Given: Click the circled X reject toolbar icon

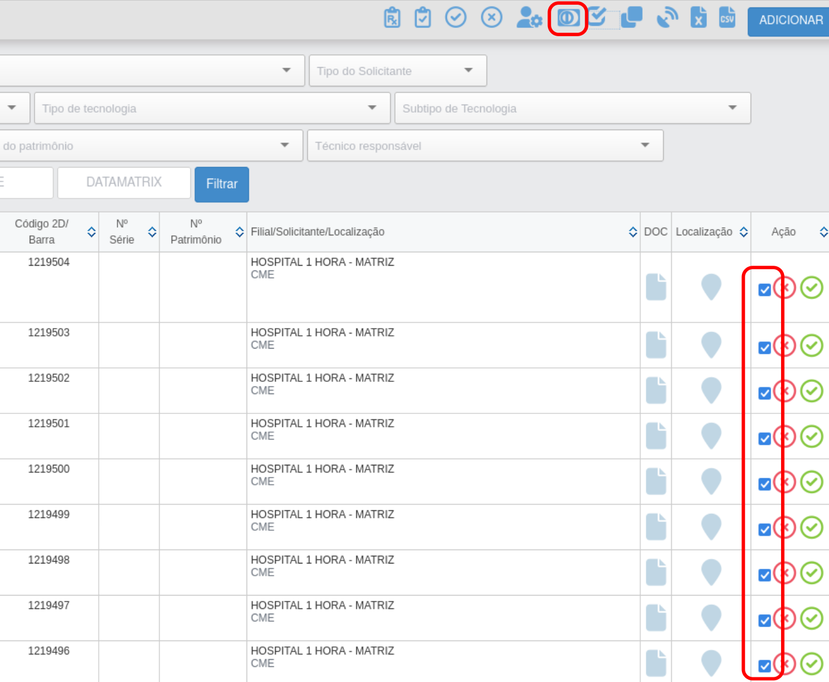Looking at the screenshot, I should tap(491, 17).
